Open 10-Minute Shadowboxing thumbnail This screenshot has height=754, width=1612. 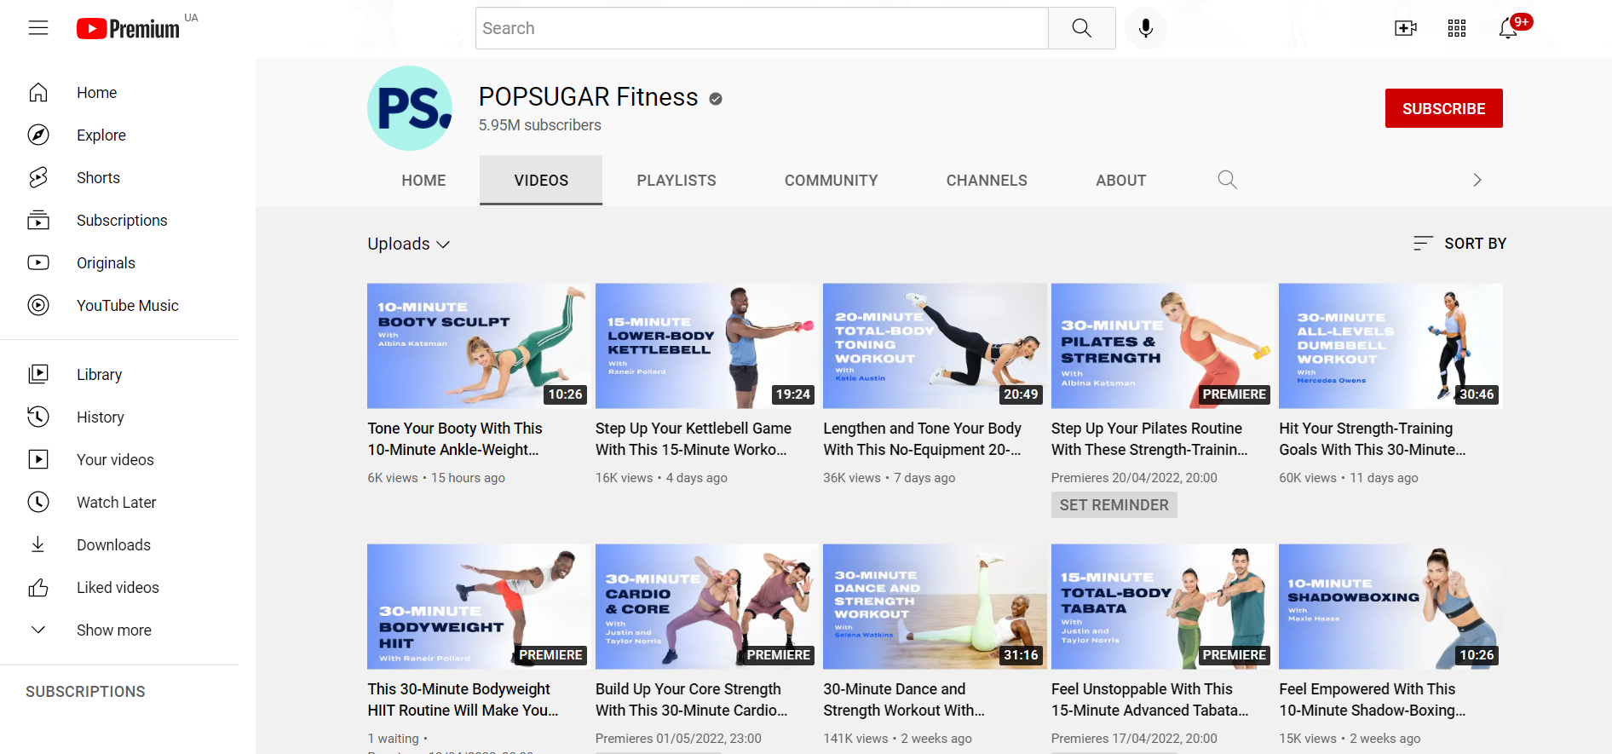point(1390,607)
